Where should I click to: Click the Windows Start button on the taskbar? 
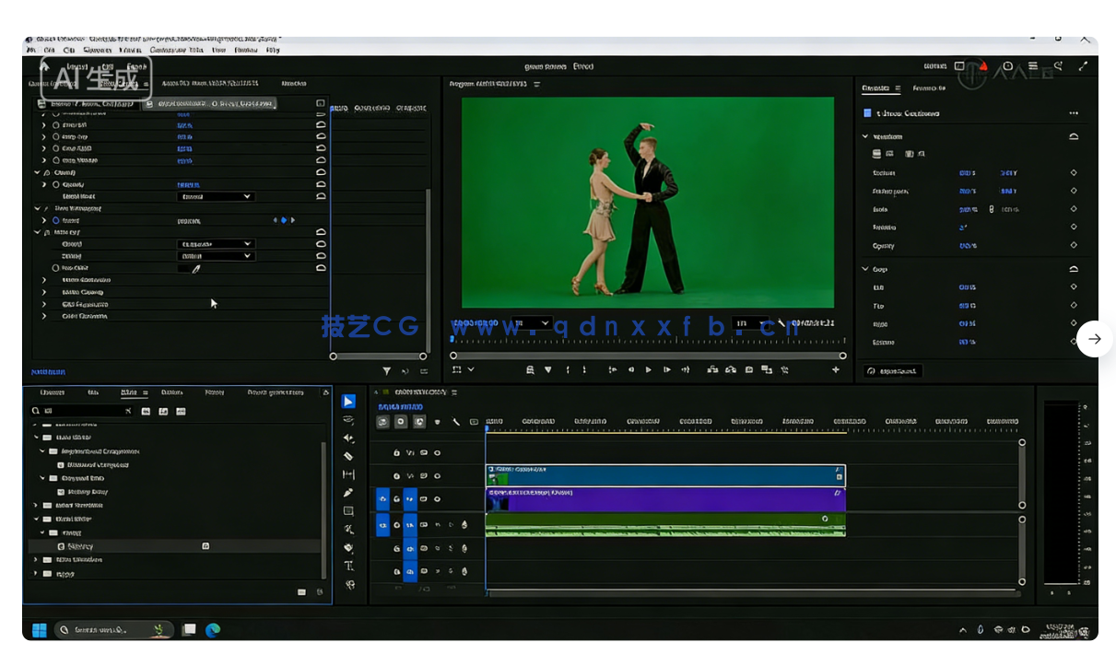(38, 629)
